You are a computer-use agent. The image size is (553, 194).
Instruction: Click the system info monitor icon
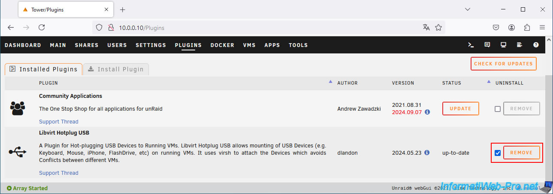(x=503, y=45)
